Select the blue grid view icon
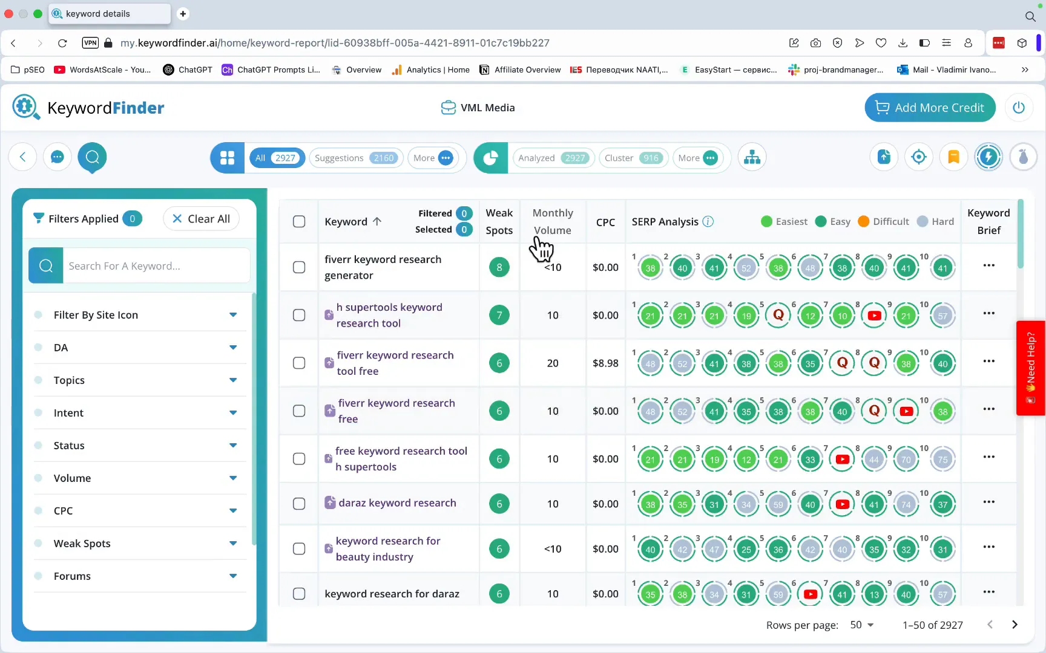The height and width of the screenshot is (653, 1046). tap(228, 158)
